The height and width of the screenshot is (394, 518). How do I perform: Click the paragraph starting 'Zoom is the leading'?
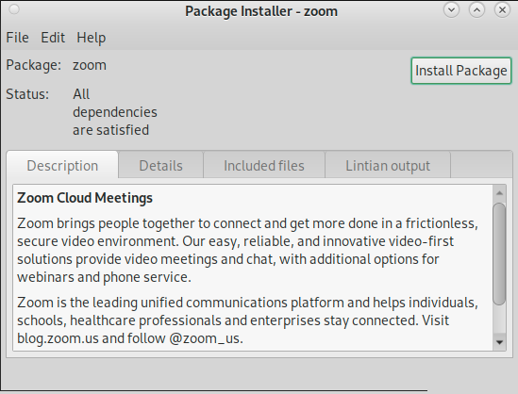[x=247, y=320]
